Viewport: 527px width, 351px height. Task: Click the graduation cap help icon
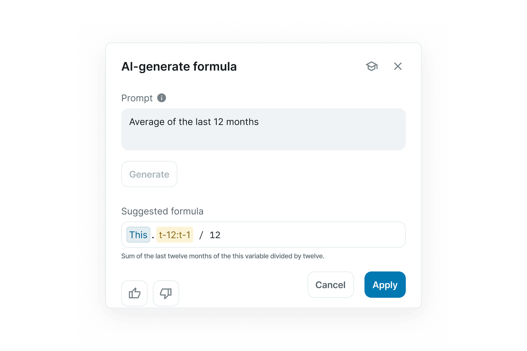click(x=372, y=66)
